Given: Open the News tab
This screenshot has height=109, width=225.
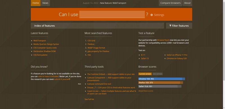Looking at the screenshot, I should [x=45, y=3].
